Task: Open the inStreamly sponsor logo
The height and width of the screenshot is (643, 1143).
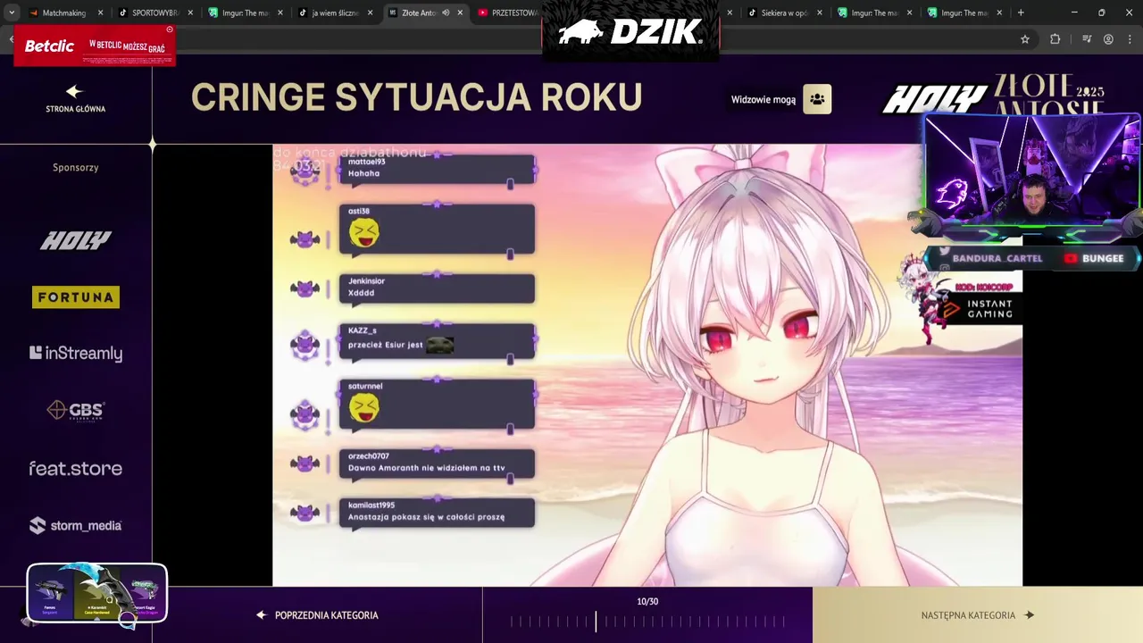Action: click(76, 354)
